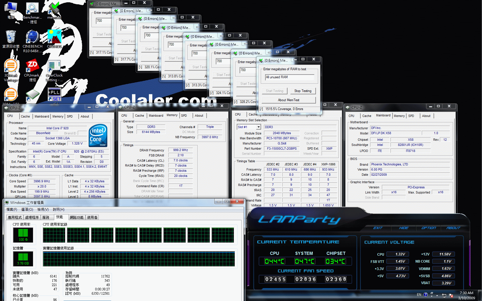Screen dimensions: 482x301
Task: Click NB Frequency value '3997.0 MHz'
Action: pyautogui.click(x=210, y=137)
